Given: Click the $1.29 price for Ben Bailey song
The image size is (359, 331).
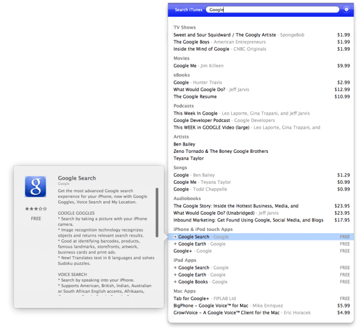Looking at the screenshot, I should pyautogui.click(x=343, y=175).
